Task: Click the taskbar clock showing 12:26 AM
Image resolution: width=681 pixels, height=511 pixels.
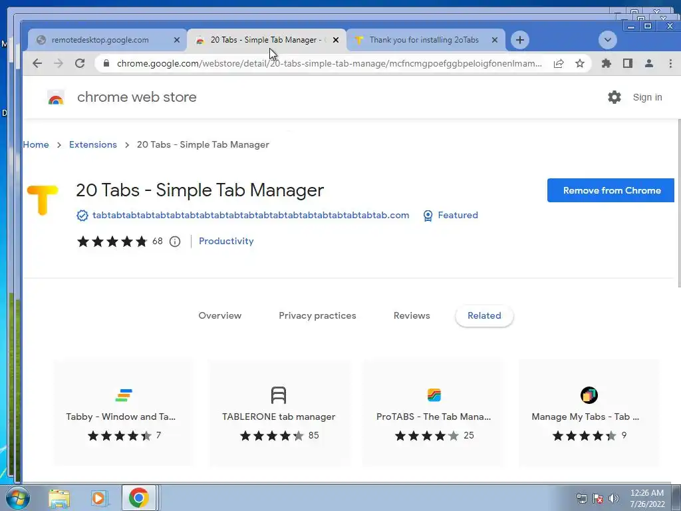Action: click(646, 498)
